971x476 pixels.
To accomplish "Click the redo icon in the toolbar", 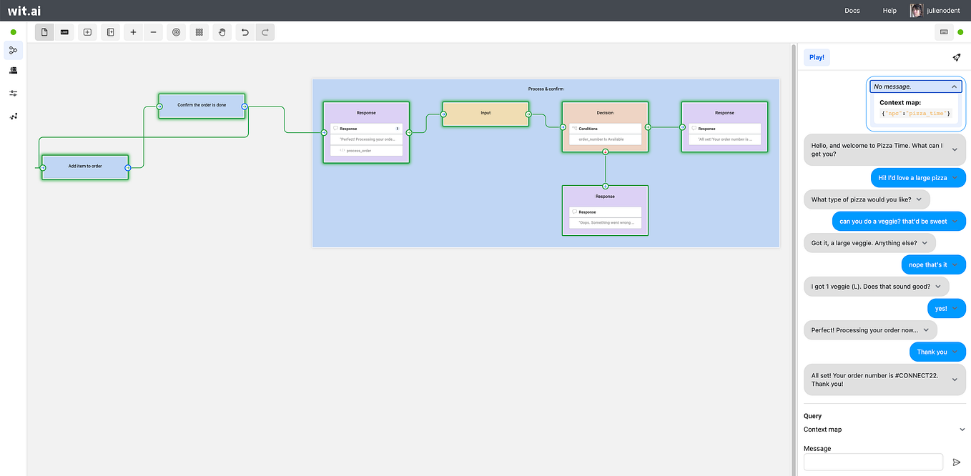I will (265, 32).
